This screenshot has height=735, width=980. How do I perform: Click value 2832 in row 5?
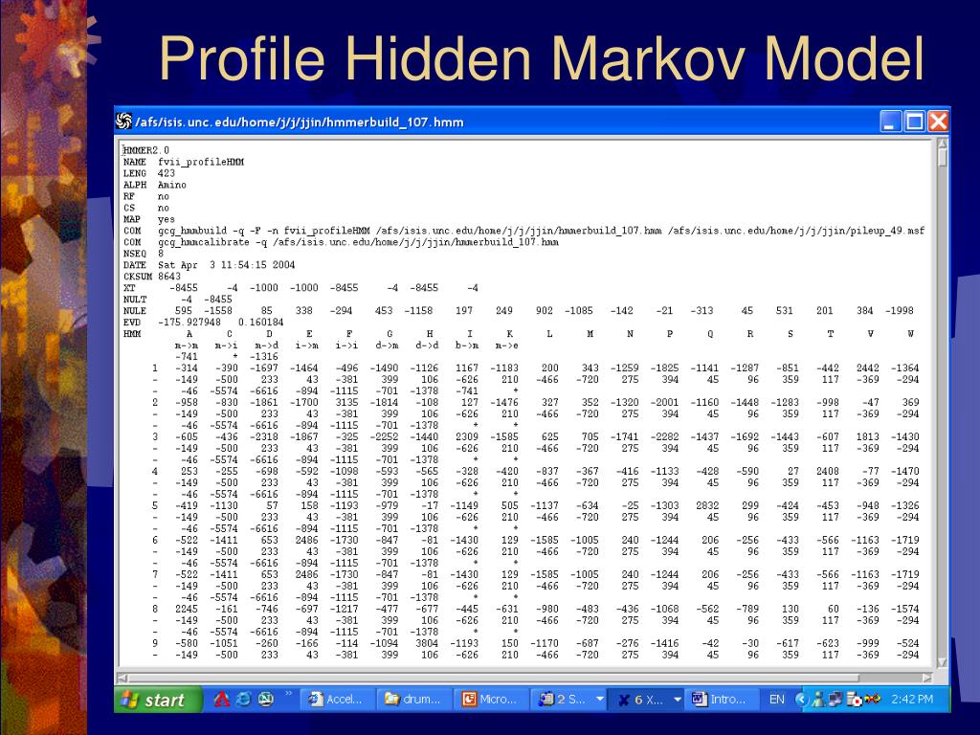coord(707,505)
